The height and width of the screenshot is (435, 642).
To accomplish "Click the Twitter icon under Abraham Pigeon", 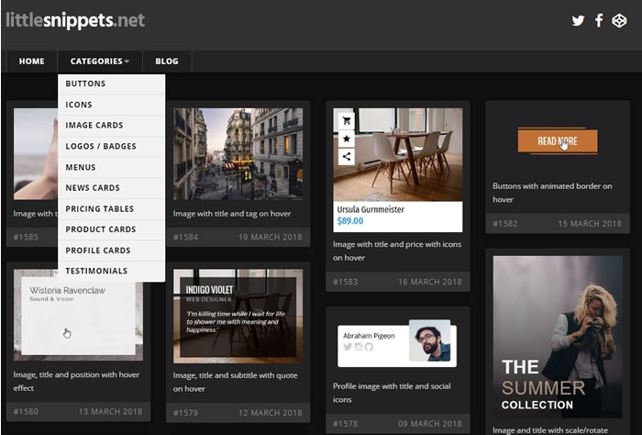I will pos(348,347).
